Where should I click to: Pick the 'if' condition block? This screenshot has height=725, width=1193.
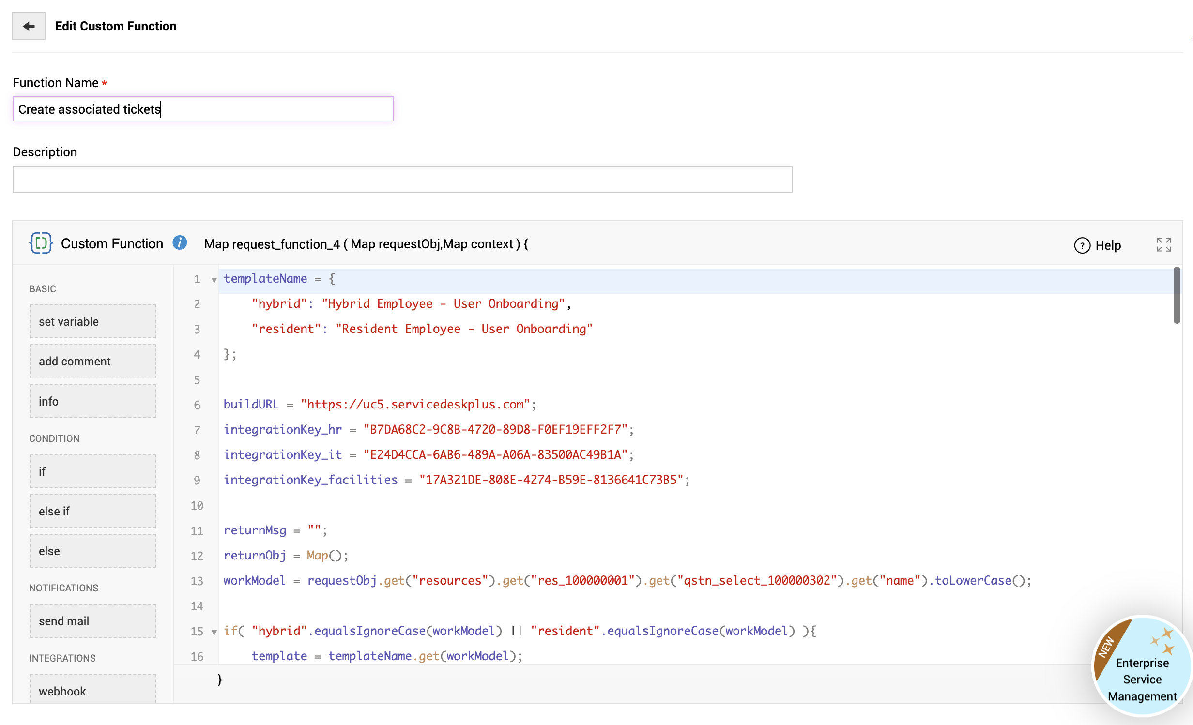92,471
